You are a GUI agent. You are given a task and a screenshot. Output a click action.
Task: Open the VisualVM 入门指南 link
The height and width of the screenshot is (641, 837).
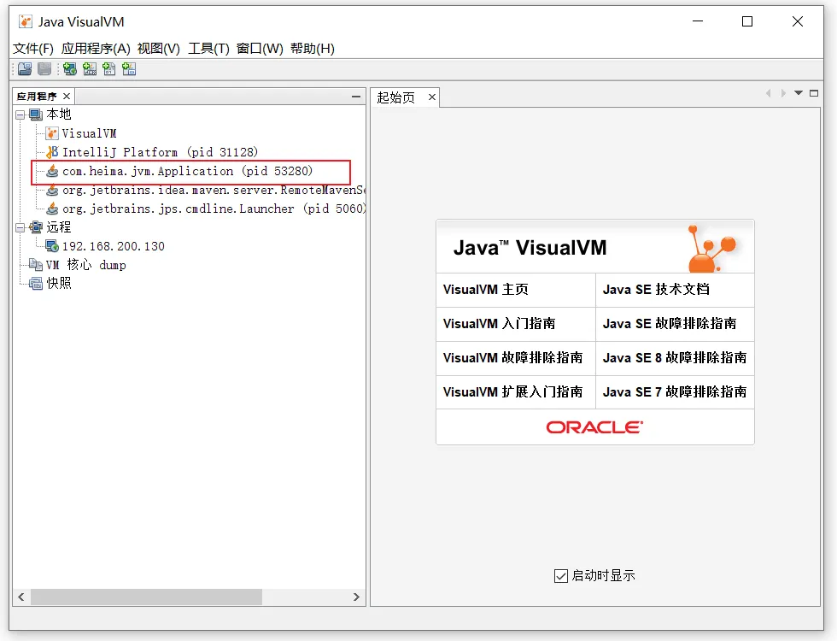(499, 324)
